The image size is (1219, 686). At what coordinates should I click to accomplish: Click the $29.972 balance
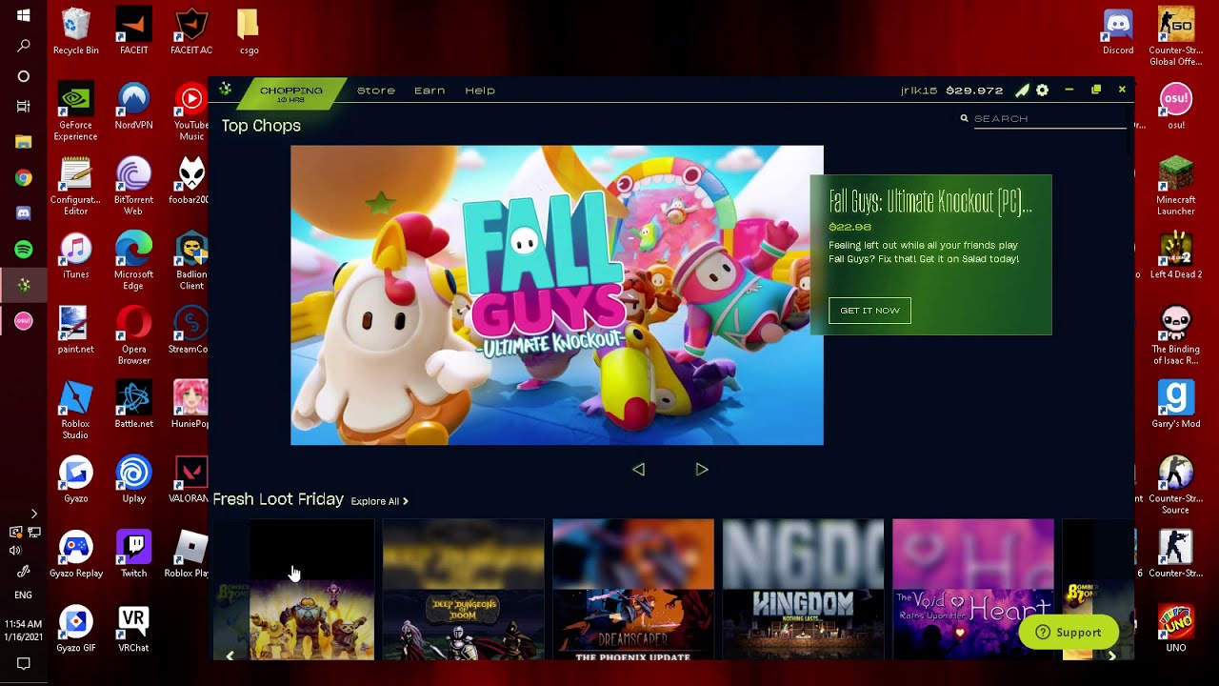pos(974,91)
